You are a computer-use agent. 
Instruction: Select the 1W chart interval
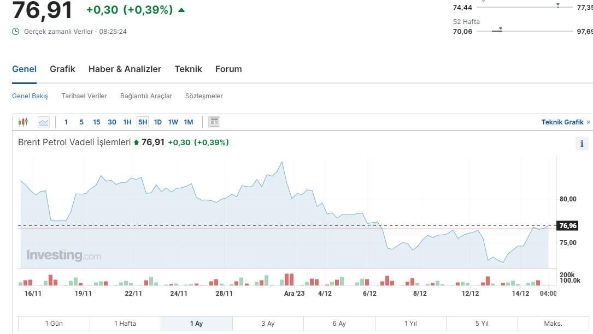173,122
